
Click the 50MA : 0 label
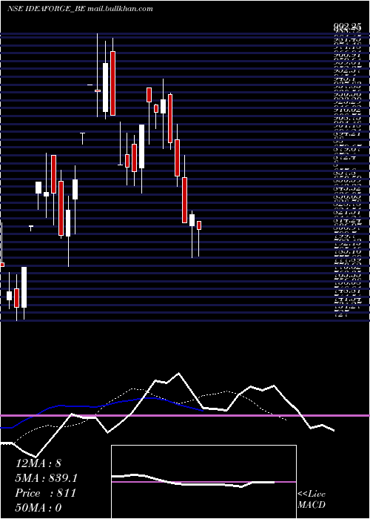click(38, 508)
